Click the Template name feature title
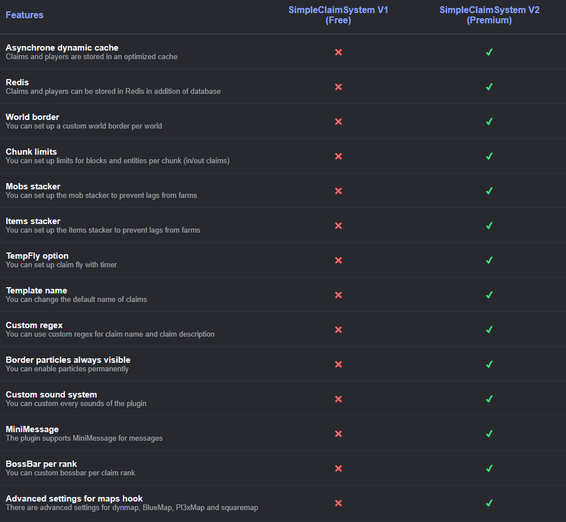This screenshot has height=522, width=566. click(x=36, y=291)
